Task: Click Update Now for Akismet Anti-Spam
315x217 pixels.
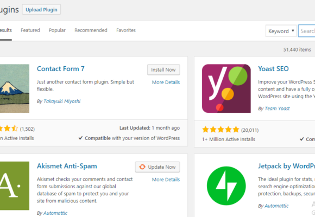Action: [x=157, y=167]
